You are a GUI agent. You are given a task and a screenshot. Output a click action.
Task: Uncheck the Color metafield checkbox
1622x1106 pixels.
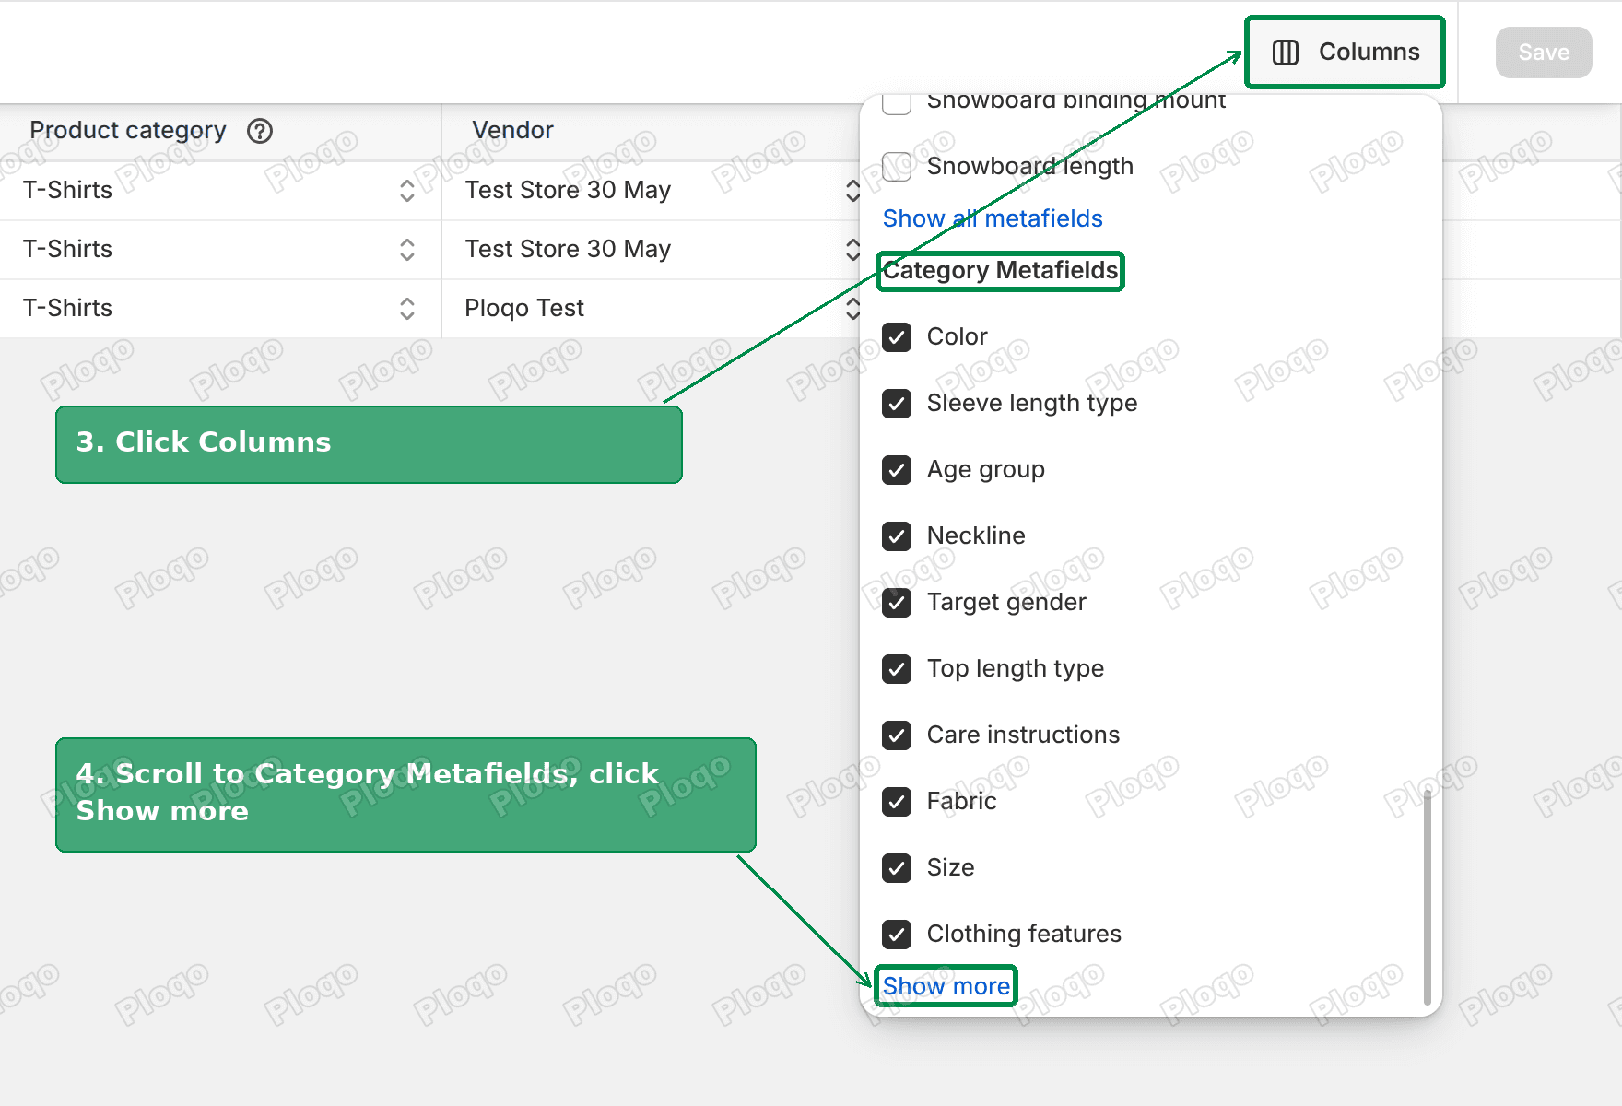(897, 337)
